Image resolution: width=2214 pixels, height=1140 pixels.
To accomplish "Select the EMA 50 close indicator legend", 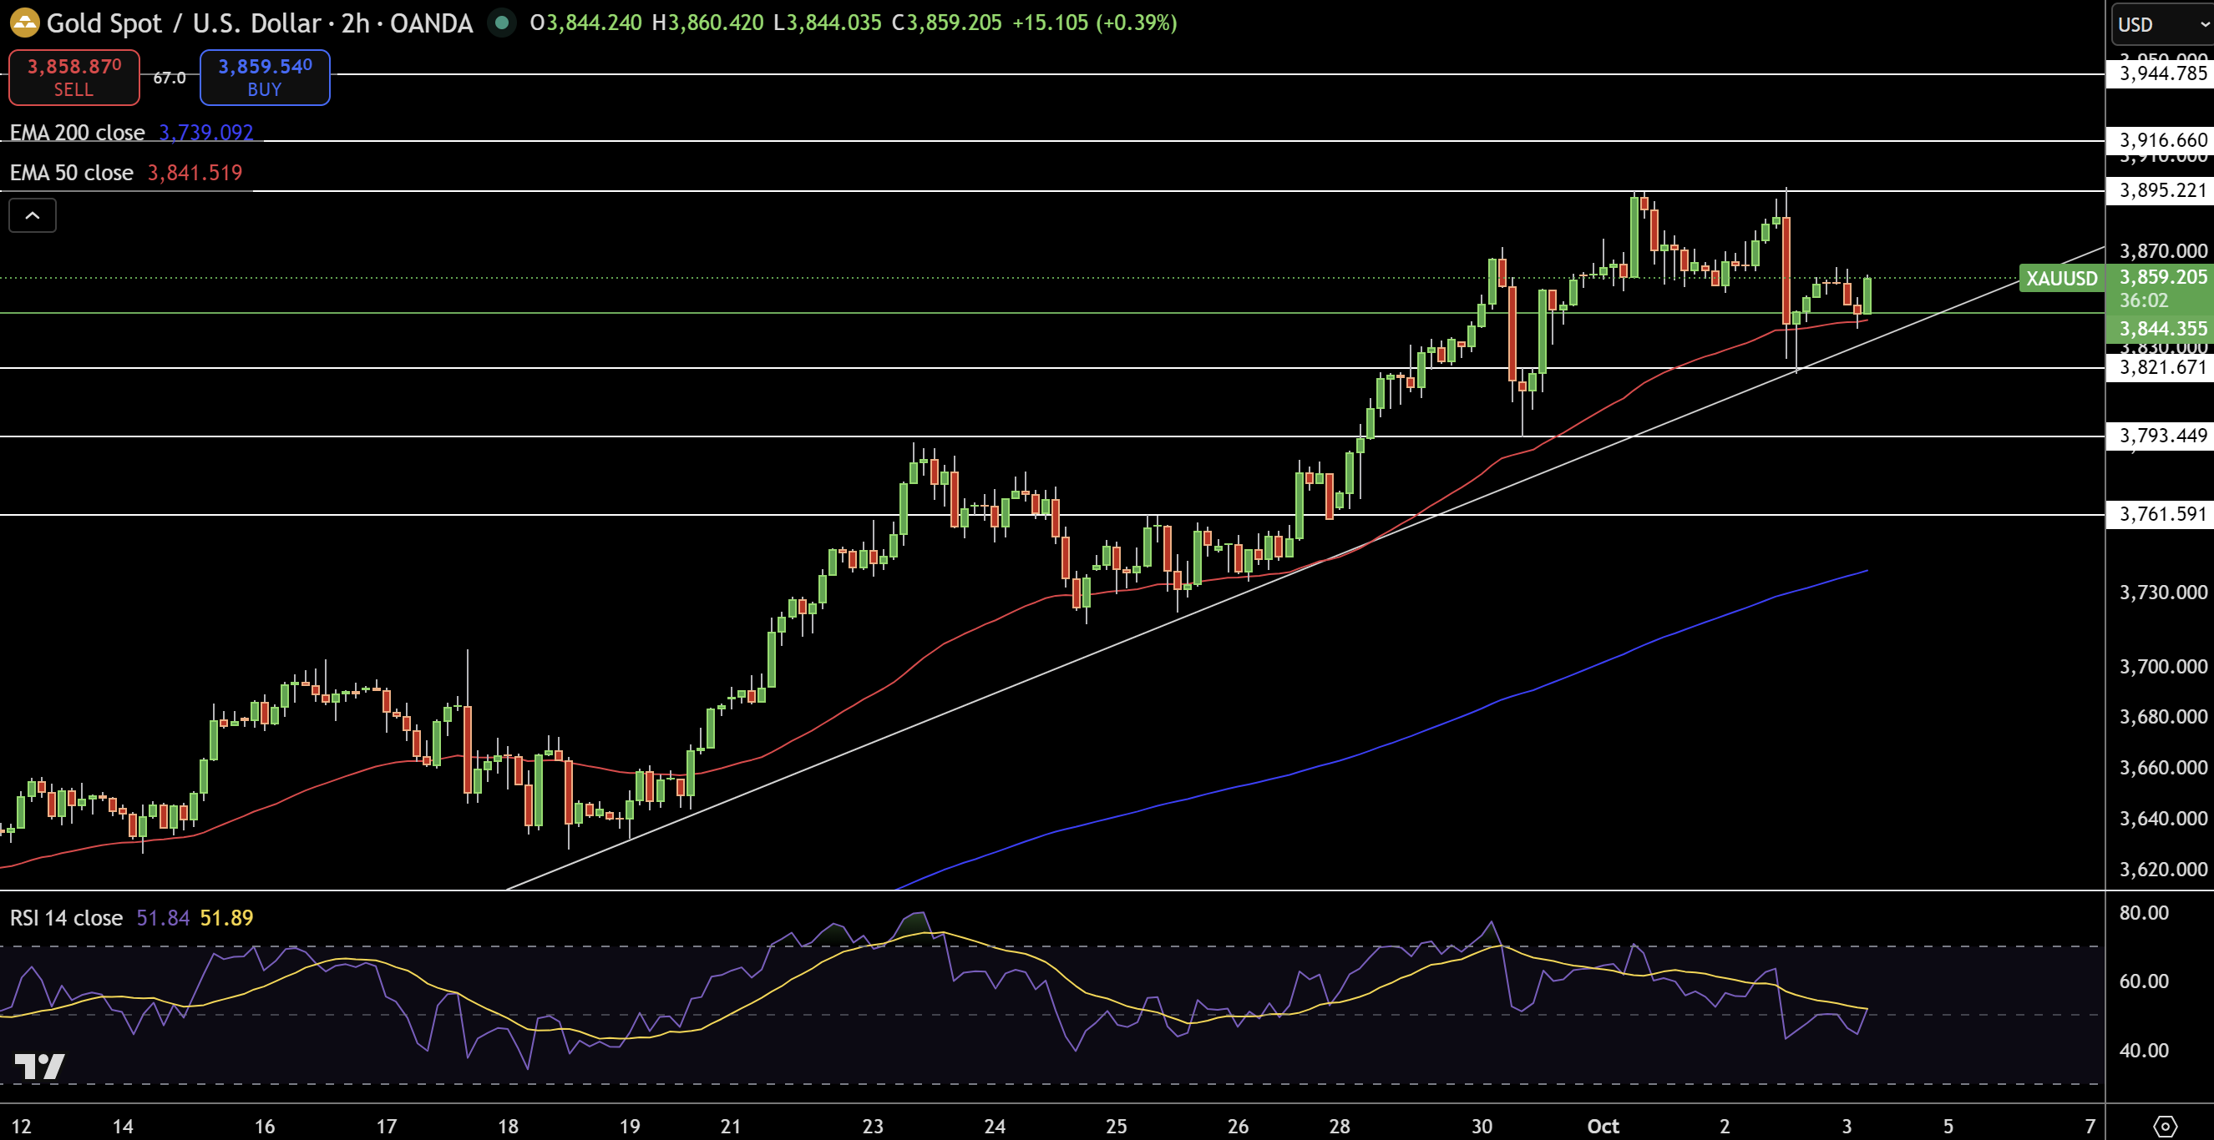I will [x=71, y=173].
